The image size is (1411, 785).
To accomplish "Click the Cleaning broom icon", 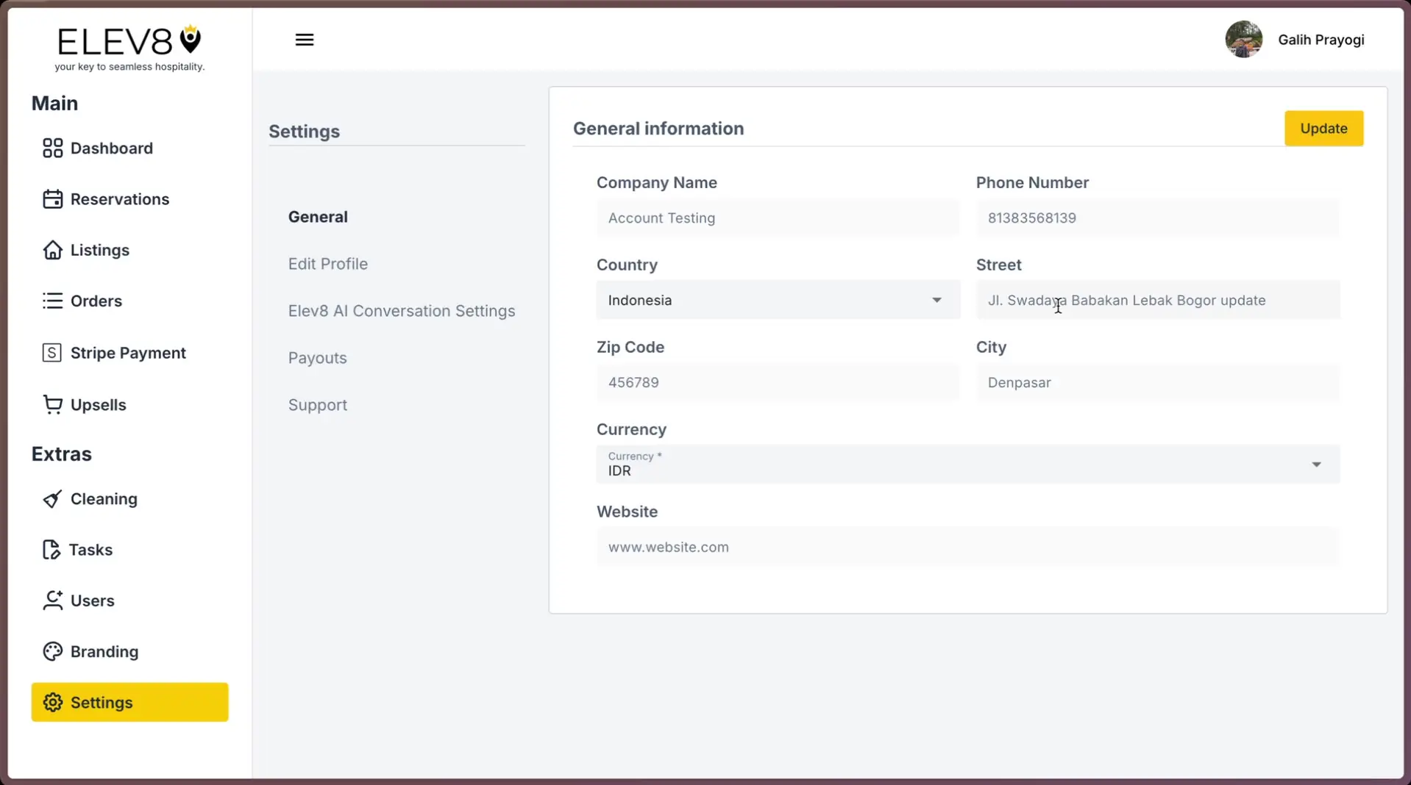I will click(51, 498).
